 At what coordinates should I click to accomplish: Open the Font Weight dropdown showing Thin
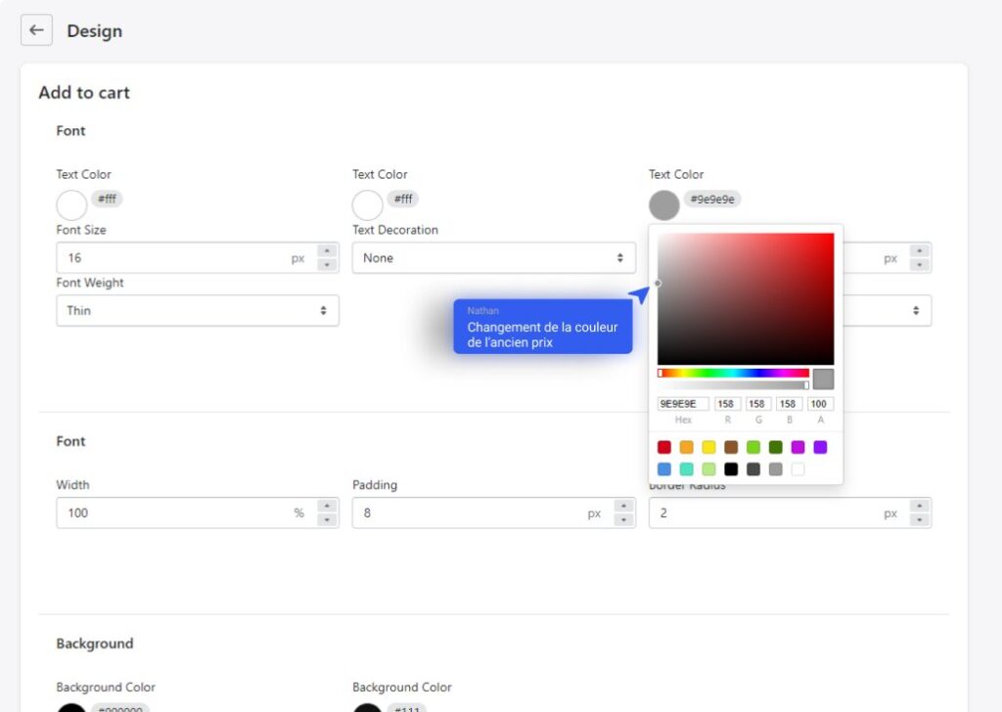pos(197,310)
